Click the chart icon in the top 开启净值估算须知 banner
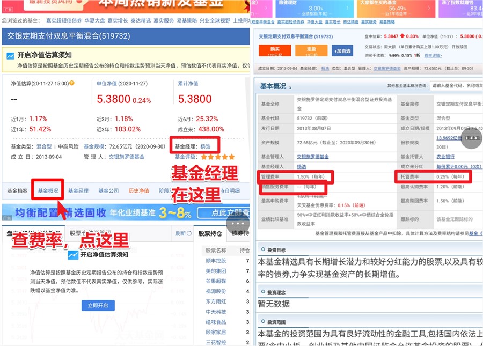483x346 pixels. [10, 56]
